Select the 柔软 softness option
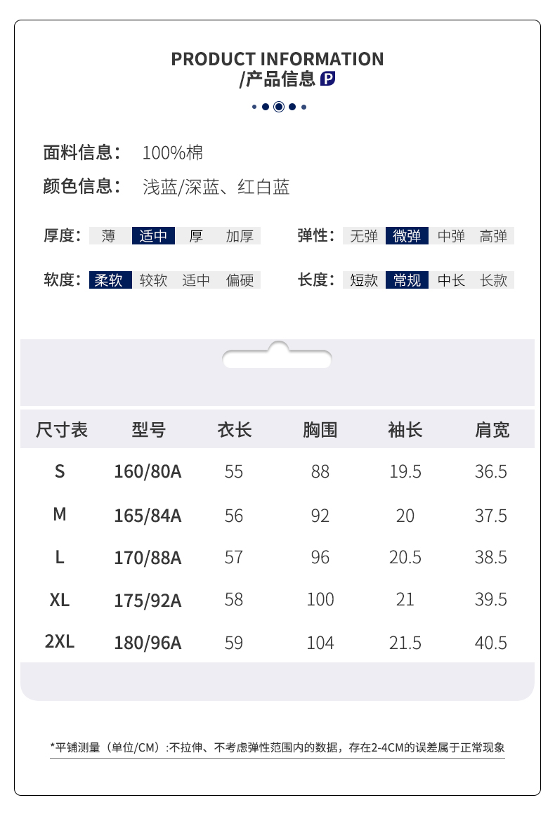This screenshot has width=555, height=819. [x=110, y=280]
